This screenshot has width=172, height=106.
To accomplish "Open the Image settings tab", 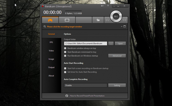I will click(51, 59).
